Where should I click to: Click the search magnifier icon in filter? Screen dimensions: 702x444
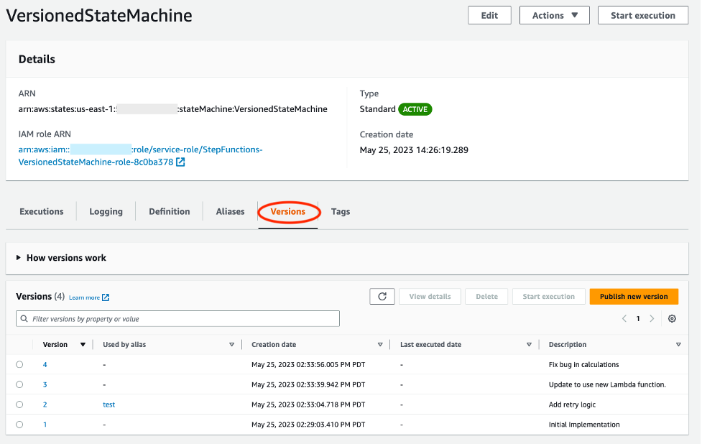pyautogui.click(x=24, y=319)
